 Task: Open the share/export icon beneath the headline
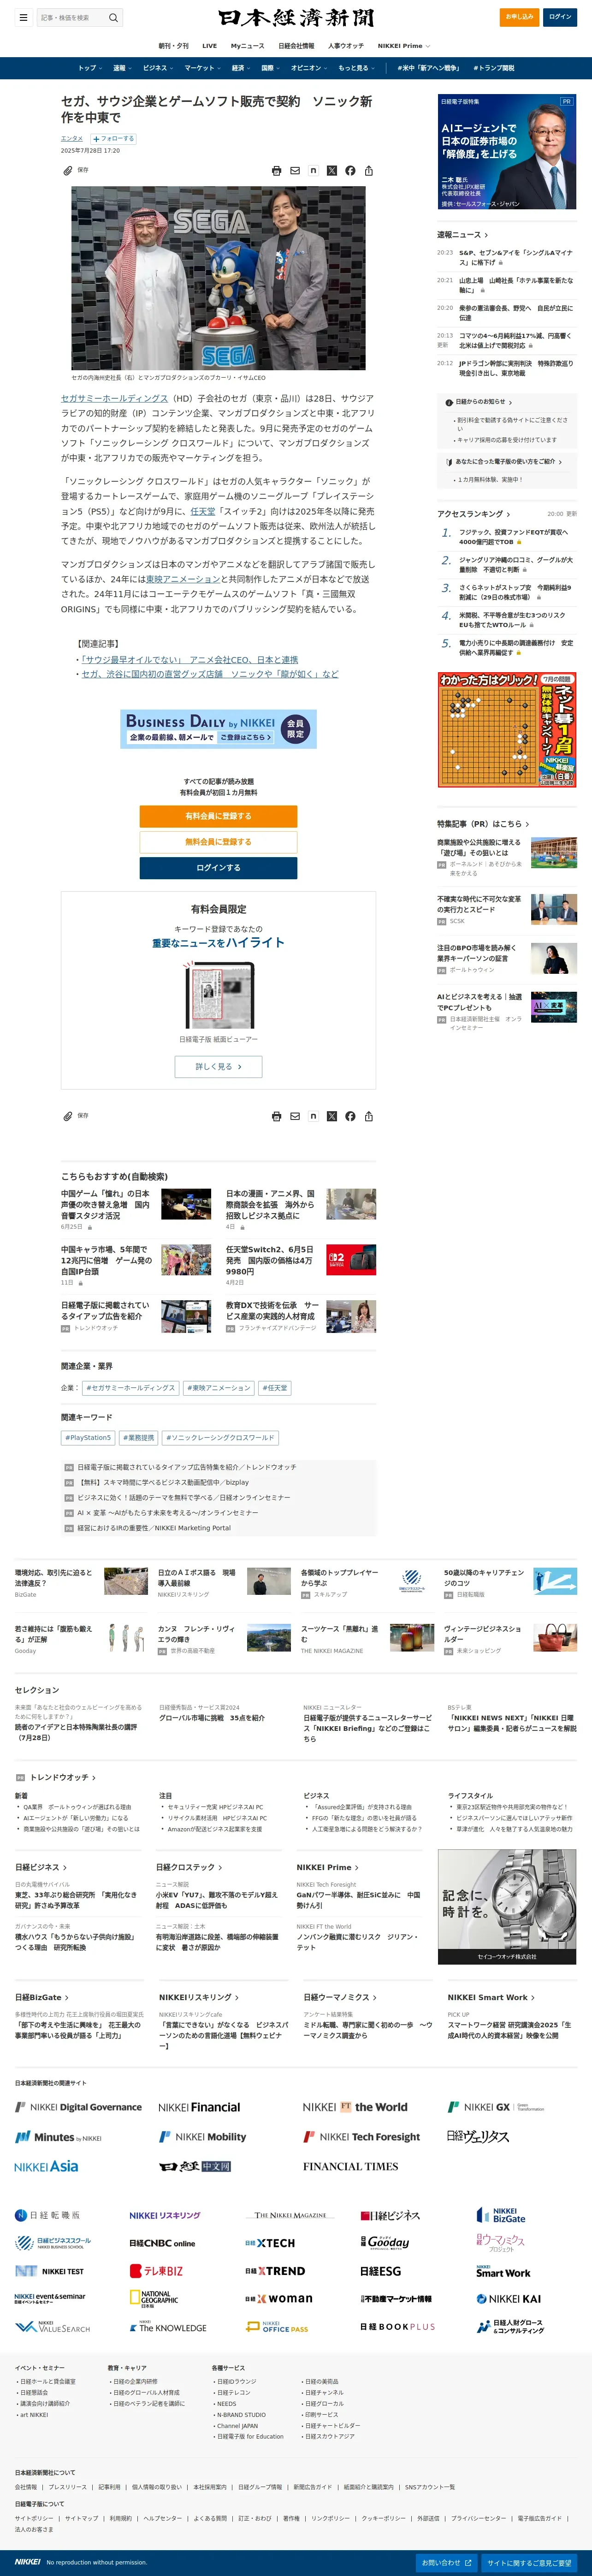pos(369,171)
